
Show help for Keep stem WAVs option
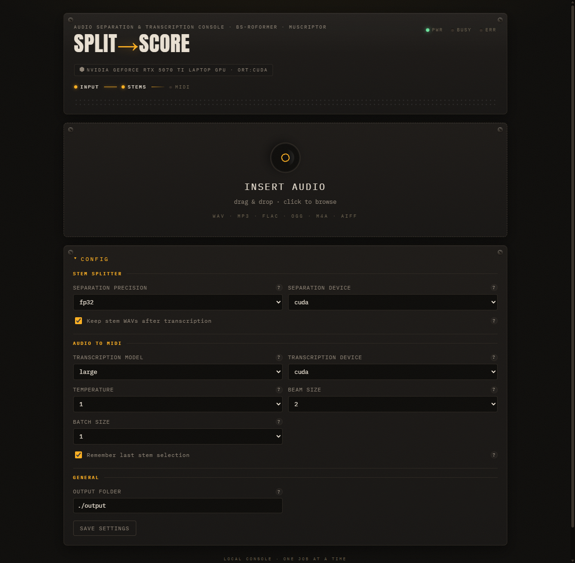coord(494,321)
